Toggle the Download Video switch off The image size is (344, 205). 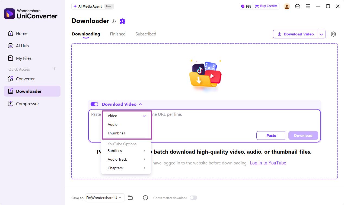tap(94, 104)
